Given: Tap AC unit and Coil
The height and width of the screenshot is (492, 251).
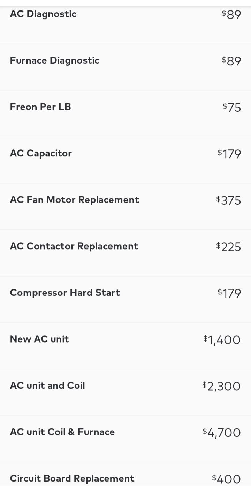Looking at the screenshot, I should coord(125,392).
